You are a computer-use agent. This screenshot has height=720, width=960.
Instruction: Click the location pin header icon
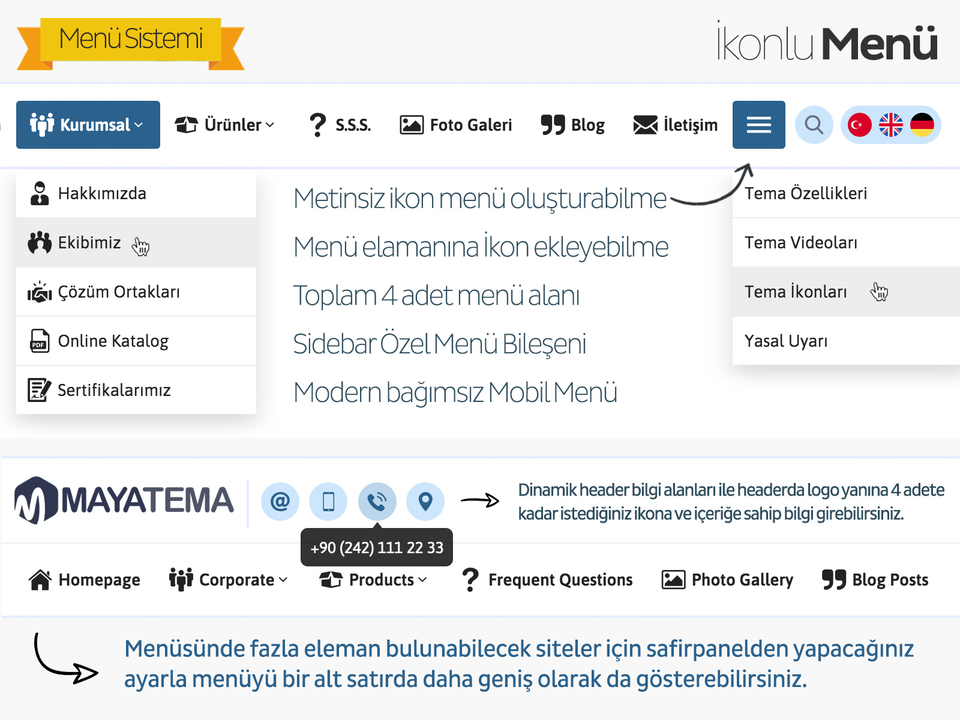point(425,501)
